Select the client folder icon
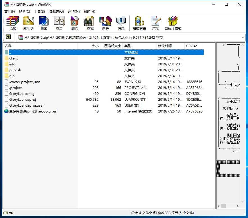The image size is (248, 218). pos(6,58)
